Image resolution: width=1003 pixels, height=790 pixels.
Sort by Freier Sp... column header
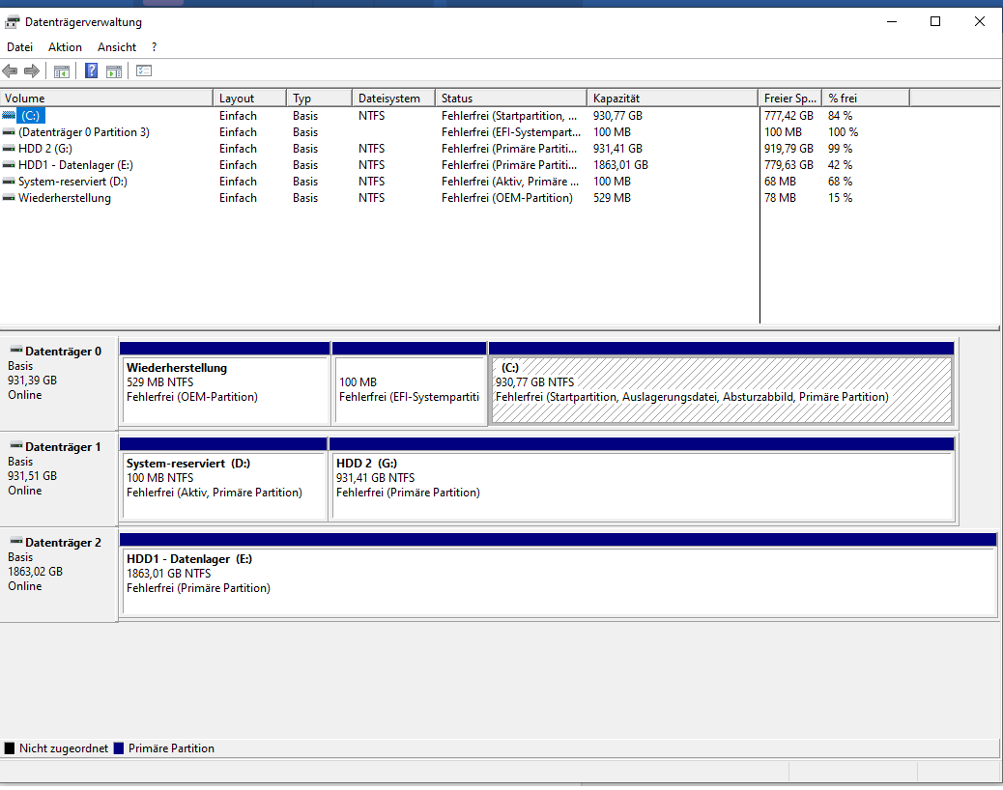(790, 99)
